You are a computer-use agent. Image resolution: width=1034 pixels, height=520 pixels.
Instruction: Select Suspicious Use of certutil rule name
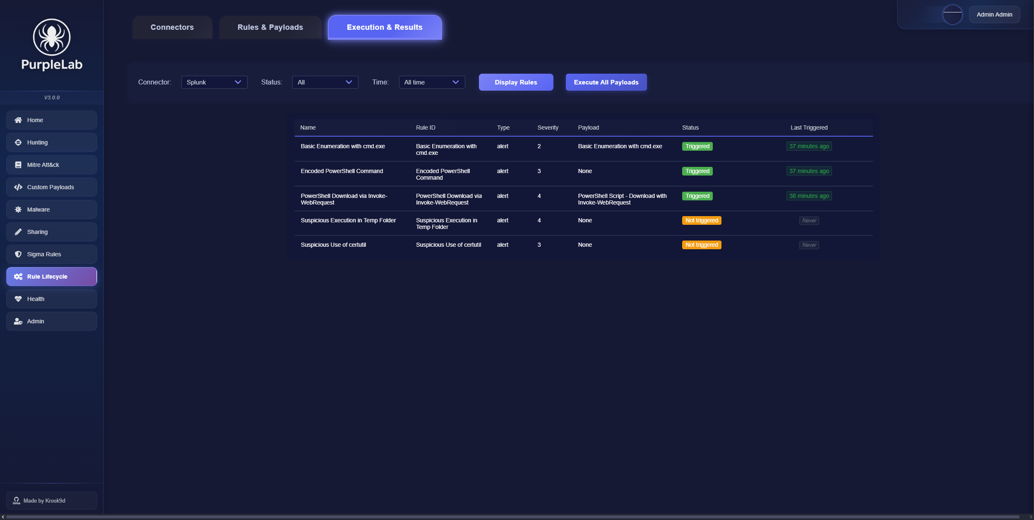pyautogui.click(x=333, y=245)
